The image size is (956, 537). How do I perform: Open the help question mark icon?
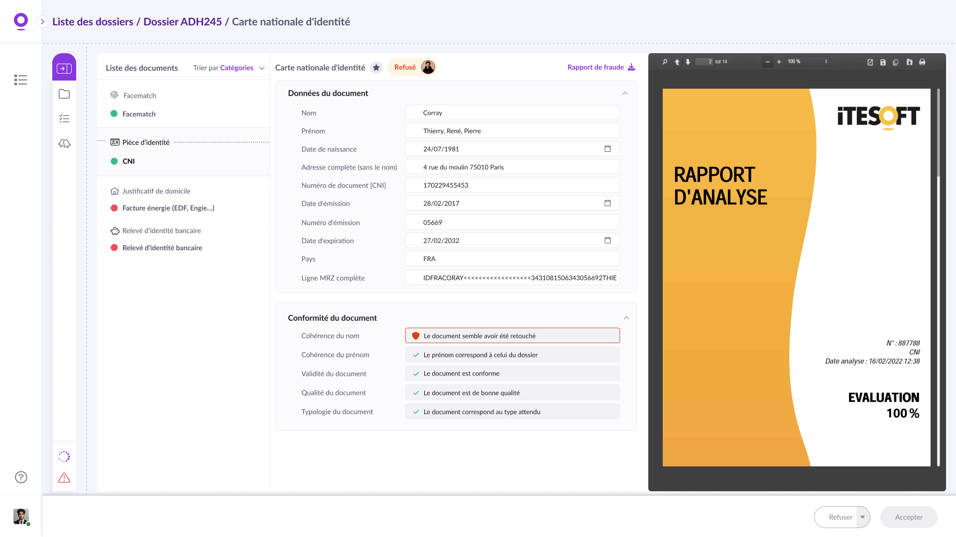pyautogui.click(x=21, y=477)
